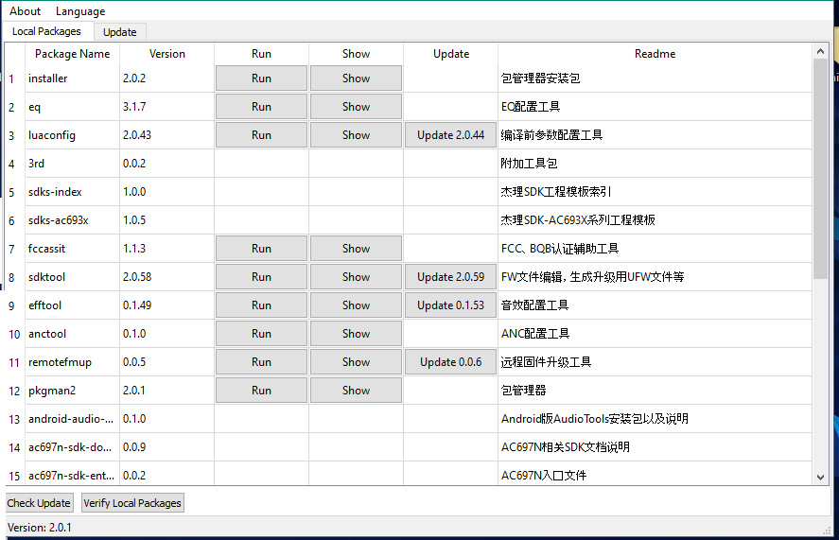Click the Package Name column header
This screenshot has height=540, width=839.
click(72, 54)
